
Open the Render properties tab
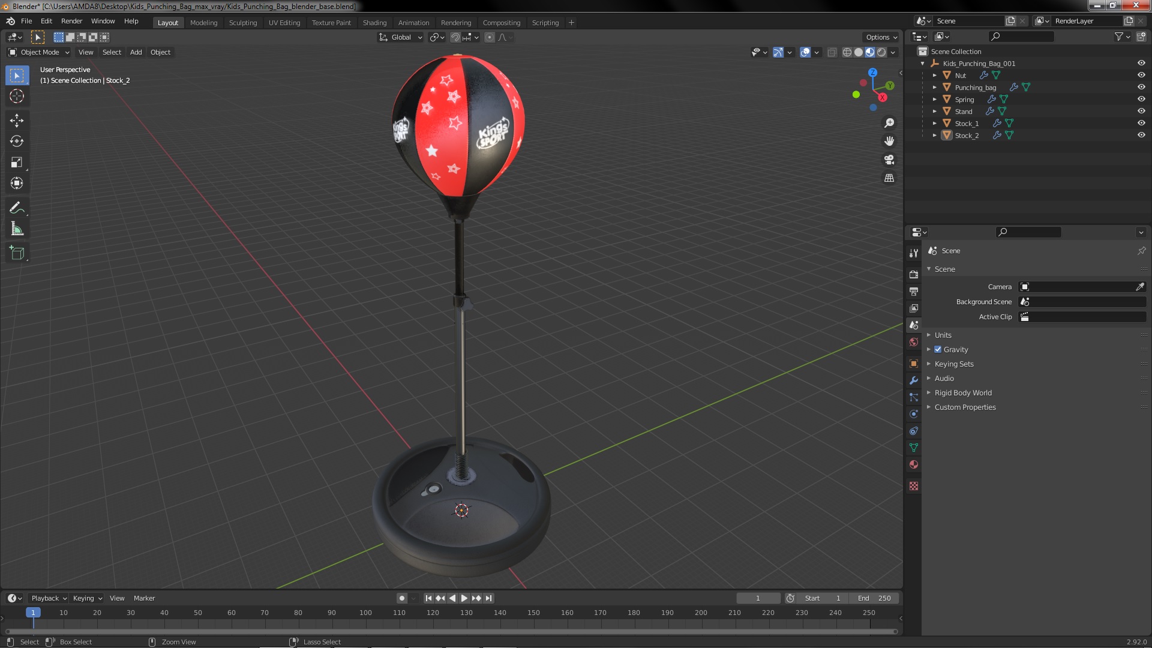pyautogui.click(x=913, y=274)
